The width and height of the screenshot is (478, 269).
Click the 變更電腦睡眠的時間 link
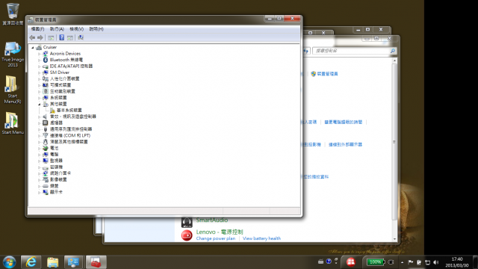click(x=344, y=122)
